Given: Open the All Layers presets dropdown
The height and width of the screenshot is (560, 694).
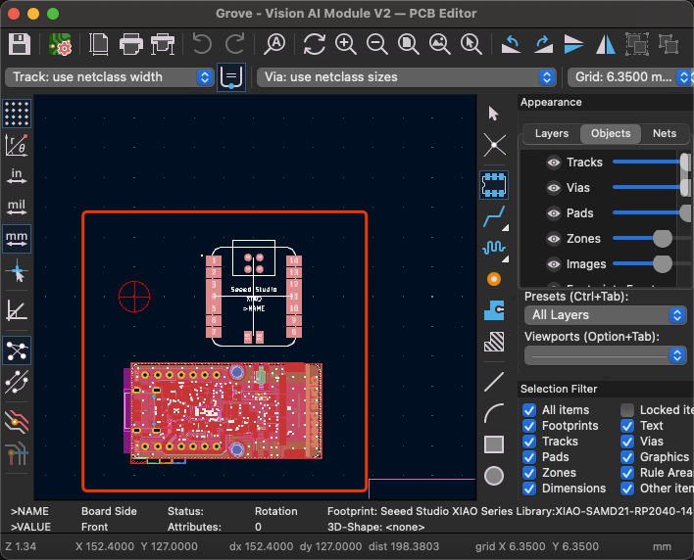Looking at the screenshot, I should pos(606,315).
